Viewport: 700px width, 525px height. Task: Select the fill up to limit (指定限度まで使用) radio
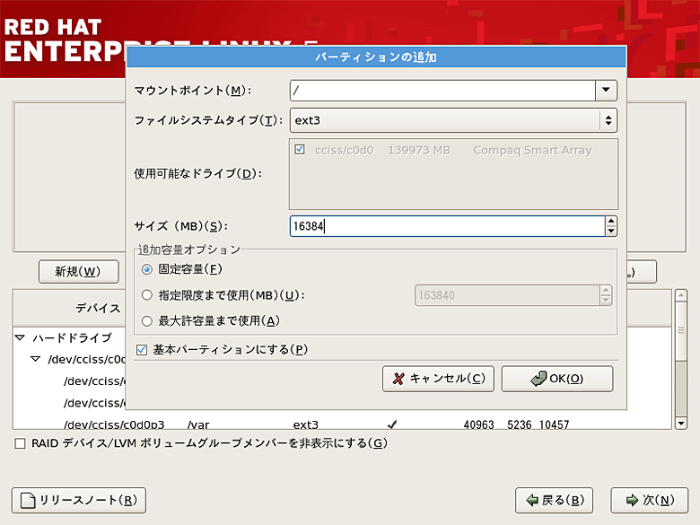pyautogui.click(x=147, y=295)
